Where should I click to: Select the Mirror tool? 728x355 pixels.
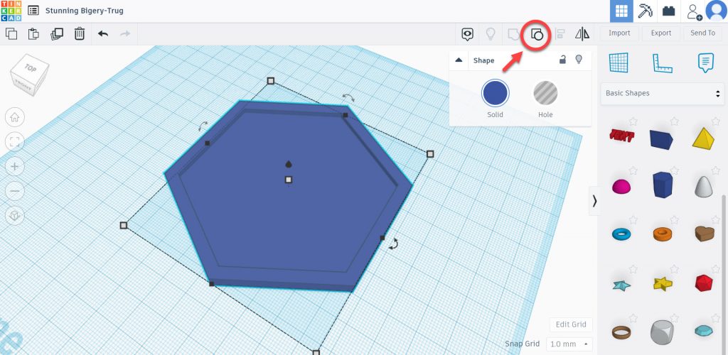click(x=582, y=33)
